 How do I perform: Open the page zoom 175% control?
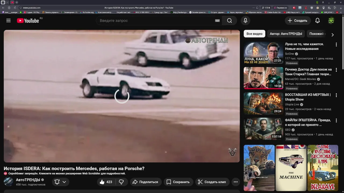[x=266, y=8]
